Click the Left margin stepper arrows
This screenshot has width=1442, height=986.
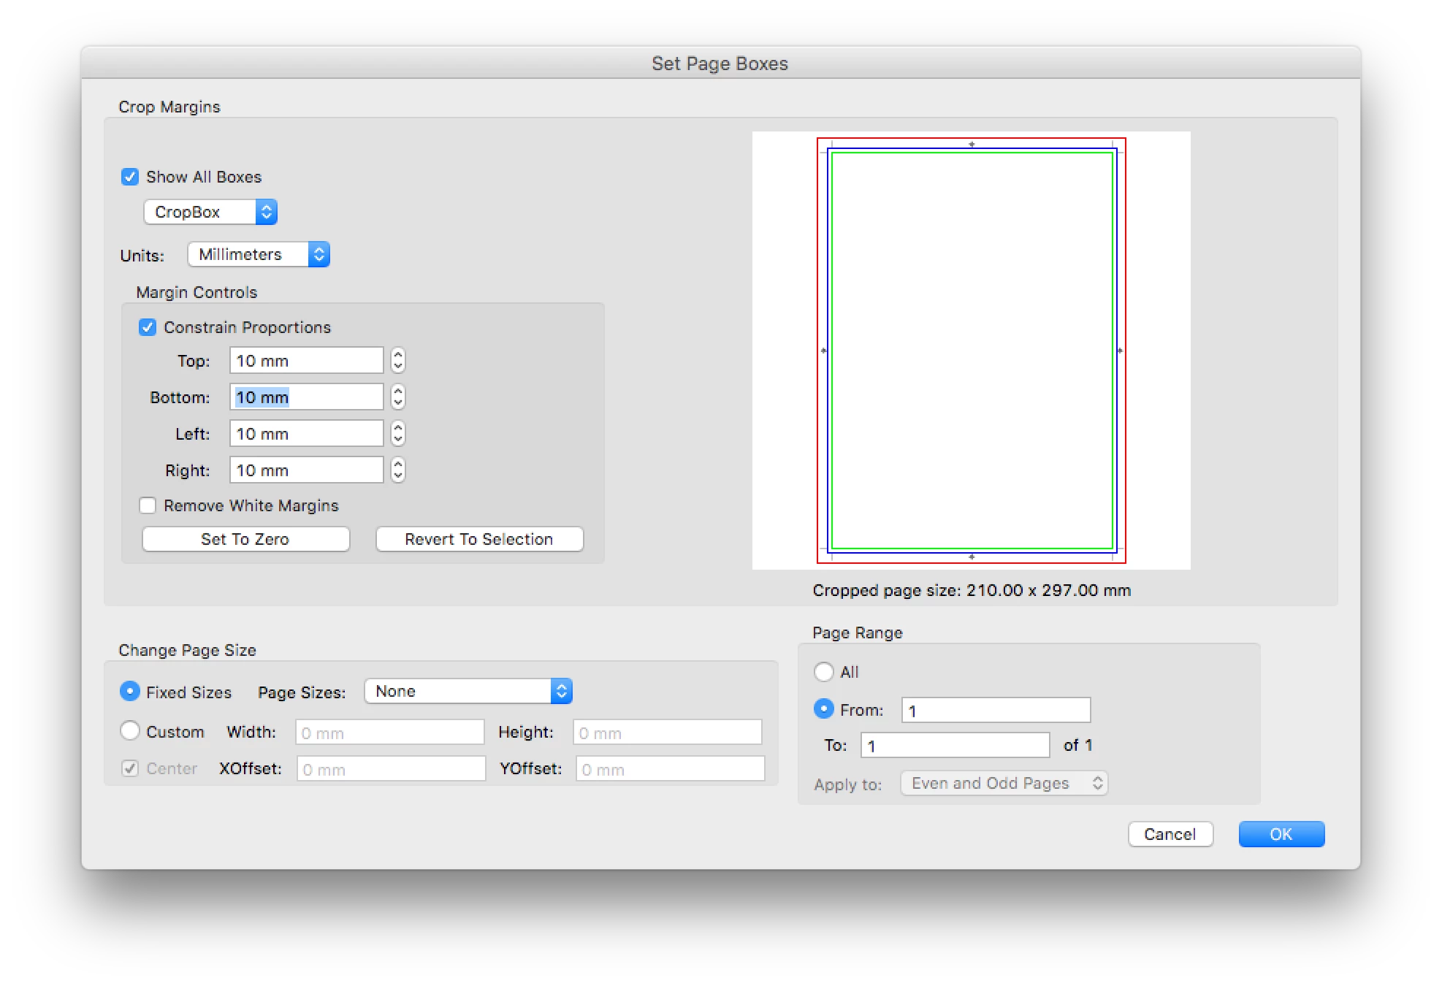point(397,433)
